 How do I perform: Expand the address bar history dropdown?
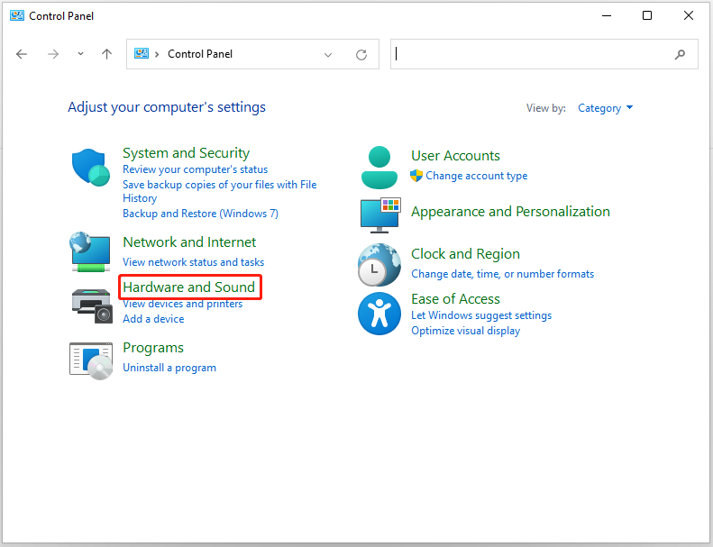328,55
